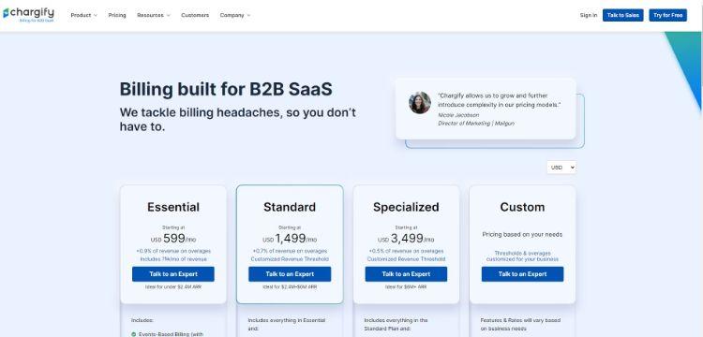Expand the Resources chevron arrow

pyautogui.click(x=169, y=15)
